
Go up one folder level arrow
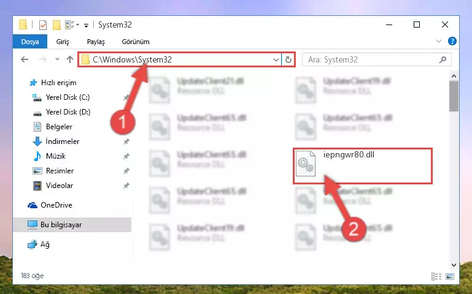tap(70, 59)
